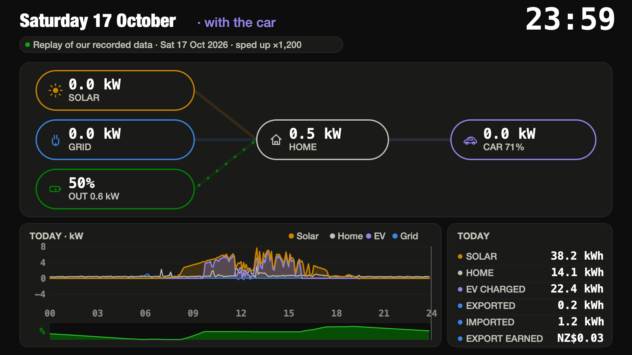632x355 pixels.
Task: Select the '0.0 kW' solar power reading
Action: [x=95, y=84]
